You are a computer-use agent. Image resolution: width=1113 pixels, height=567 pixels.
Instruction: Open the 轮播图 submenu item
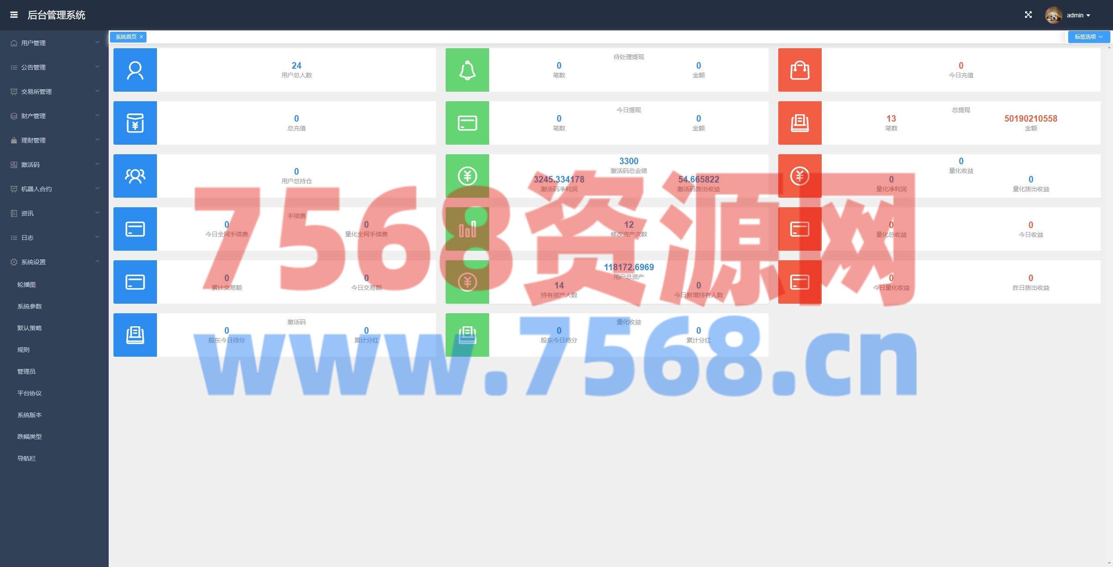click(x=27, y=285)
